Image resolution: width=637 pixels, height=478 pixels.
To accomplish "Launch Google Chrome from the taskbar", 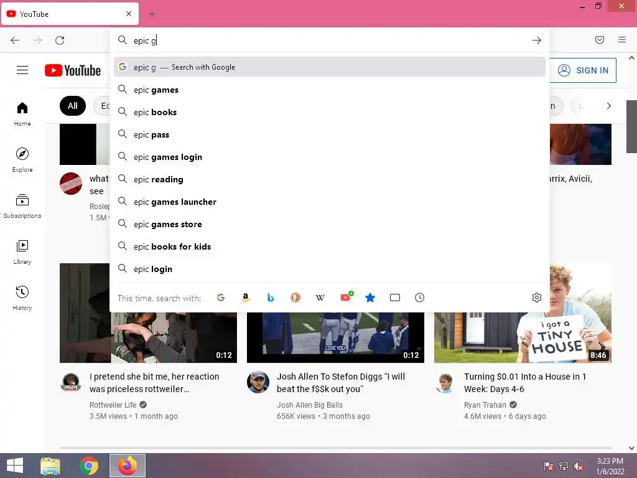I will click(x=89, y=466).
